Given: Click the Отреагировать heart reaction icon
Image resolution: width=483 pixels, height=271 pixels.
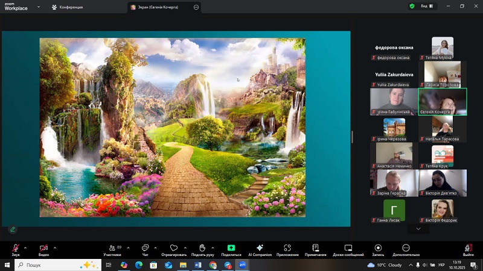Looking at the screenshot, I should click(x=174, y=248).
